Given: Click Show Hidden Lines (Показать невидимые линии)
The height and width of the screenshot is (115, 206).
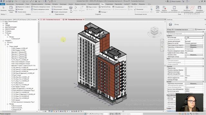Looking at the screenshot, I should (41, 7).
